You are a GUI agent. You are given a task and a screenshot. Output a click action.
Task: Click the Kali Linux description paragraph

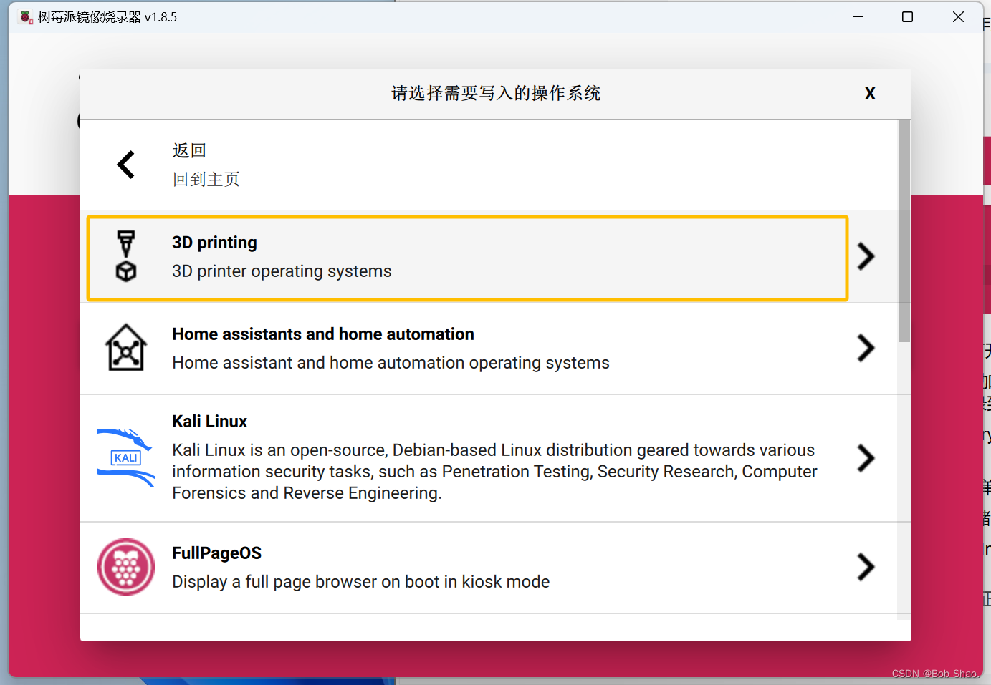tap(494, 472)
